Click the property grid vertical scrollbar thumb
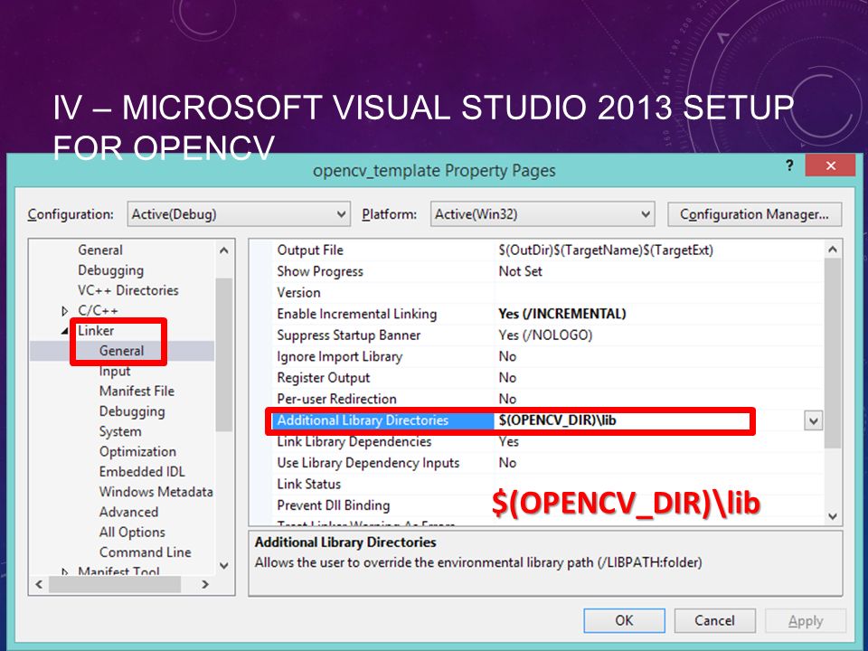The height and width of the screenshot is (651, 868). pos(833,354)
